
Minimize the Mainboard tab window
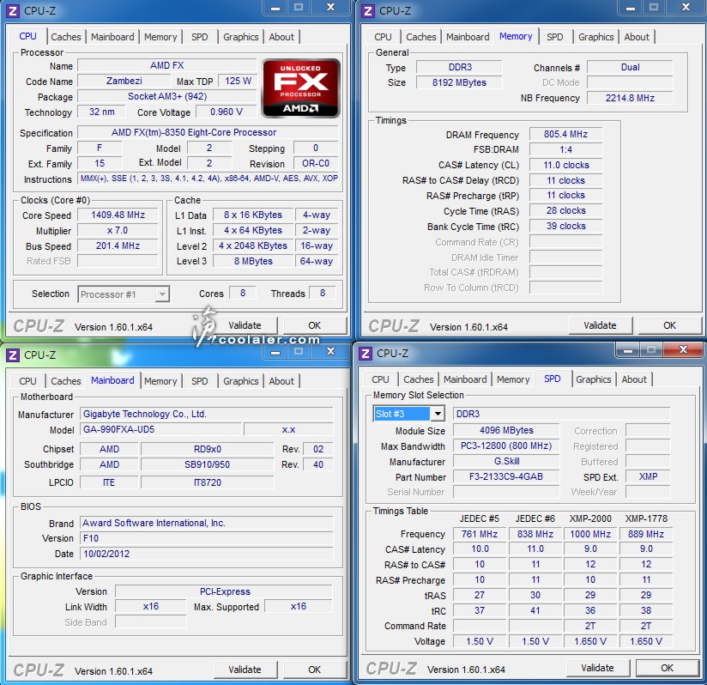click(x=275, y=352)
